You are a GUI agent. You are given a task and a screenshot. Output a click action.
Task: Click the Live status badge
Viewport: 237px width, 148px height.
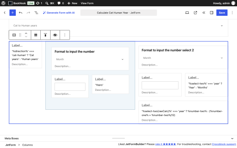[31, 3]
